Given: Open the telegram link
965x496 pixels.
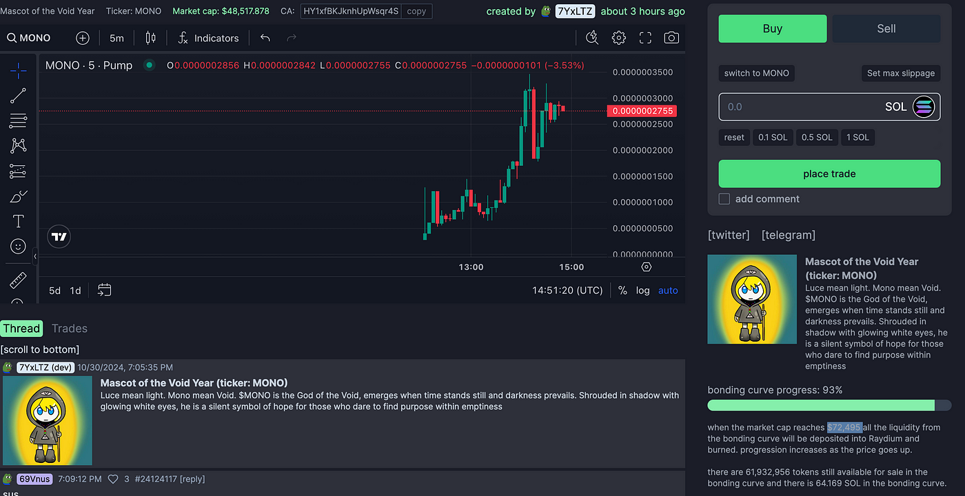Looking at the screenshot, I should (789, 235).
